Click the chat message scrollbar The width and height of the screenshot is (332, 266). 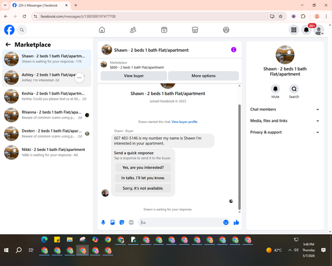(239, 157)
